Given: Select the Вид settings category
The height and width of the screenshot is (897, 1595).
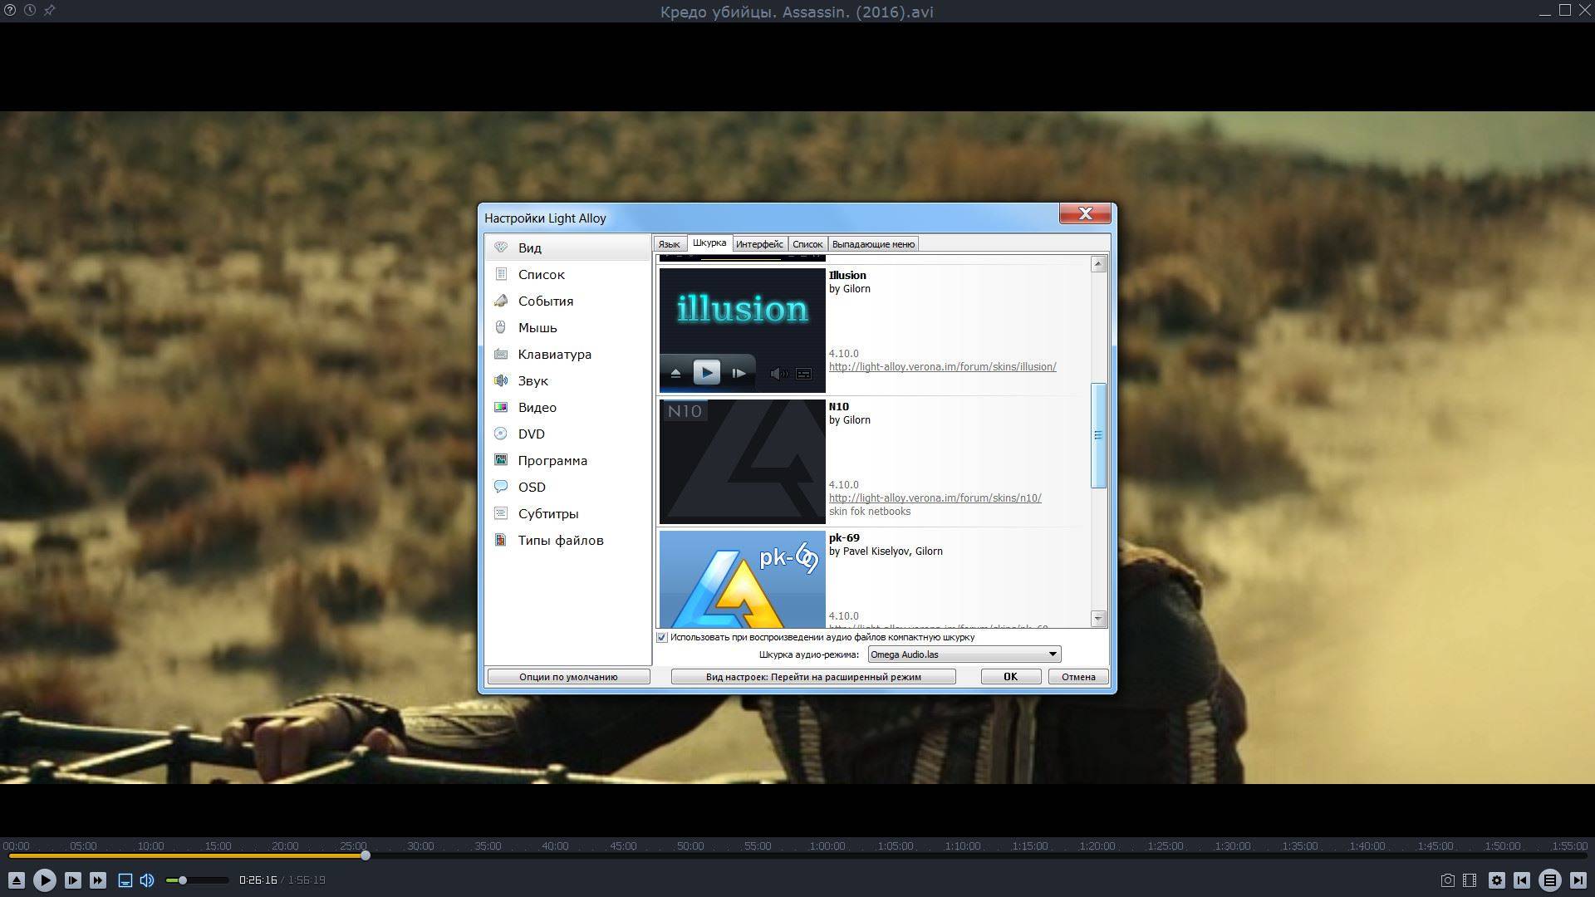Looking at the screenshot, I should pyautogui.click(x=568, y=248).
